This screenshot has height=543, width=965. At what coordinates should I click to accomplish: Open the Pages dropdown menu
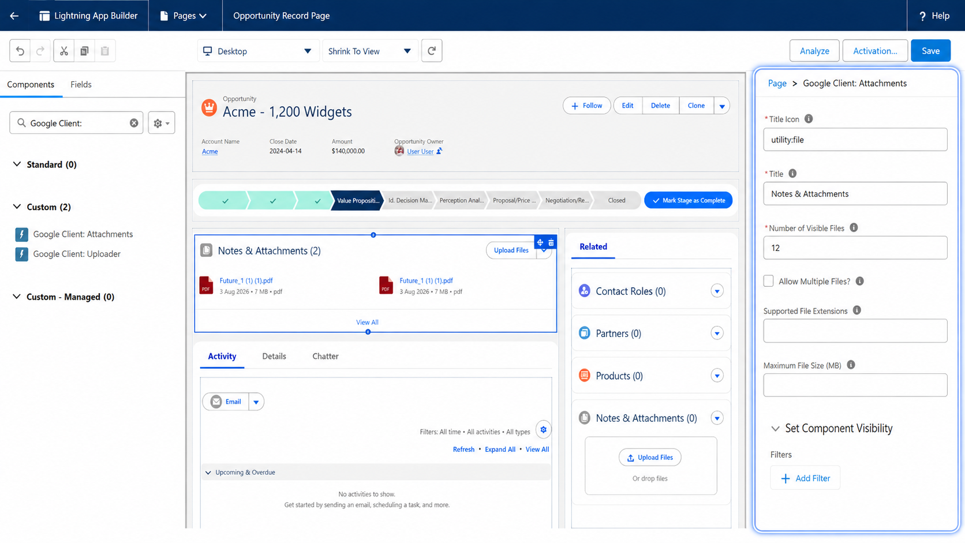click(x=184, y=16)
